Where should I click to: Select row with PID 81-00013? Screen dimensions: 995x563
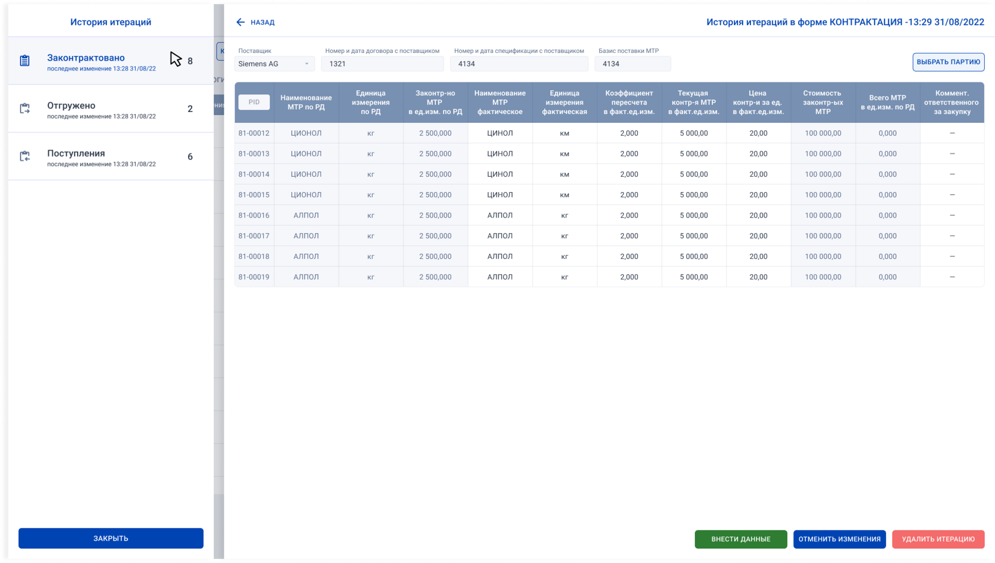click(x=609, y=154)
